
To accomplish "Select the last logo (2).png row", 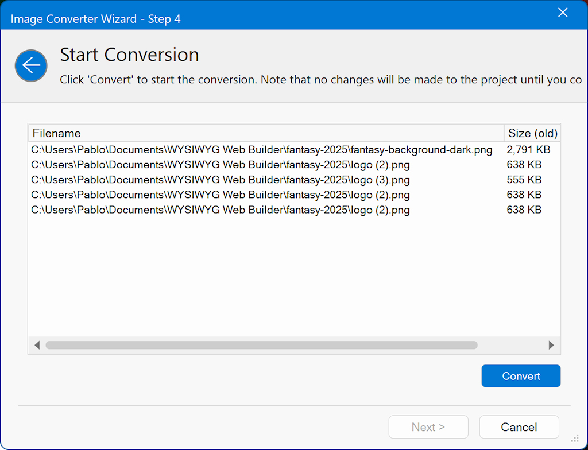I will click(220, 210).
